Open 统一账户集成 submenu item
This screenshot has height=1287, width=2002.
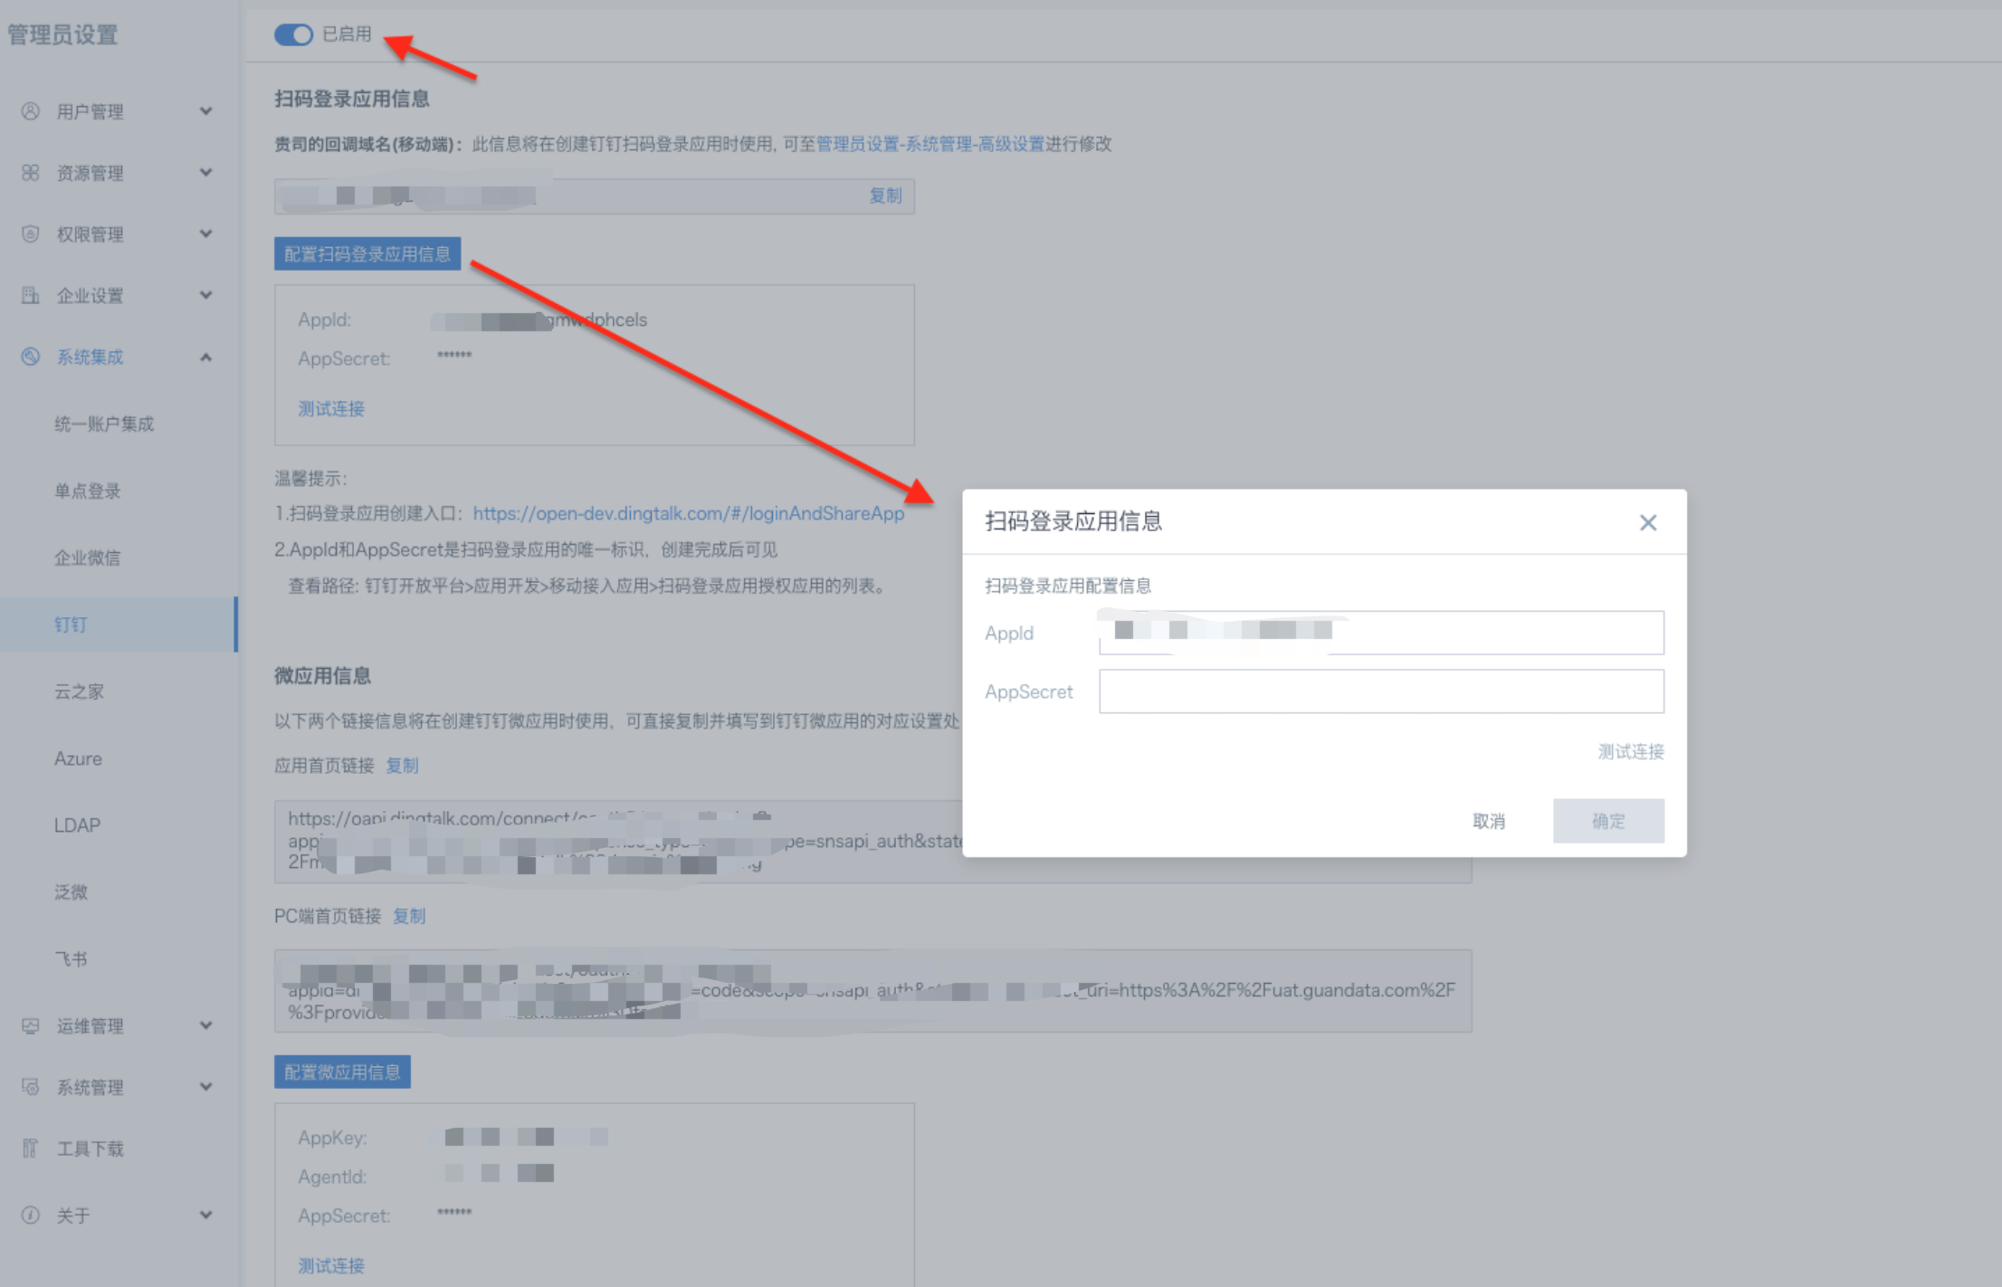[104, 424]
